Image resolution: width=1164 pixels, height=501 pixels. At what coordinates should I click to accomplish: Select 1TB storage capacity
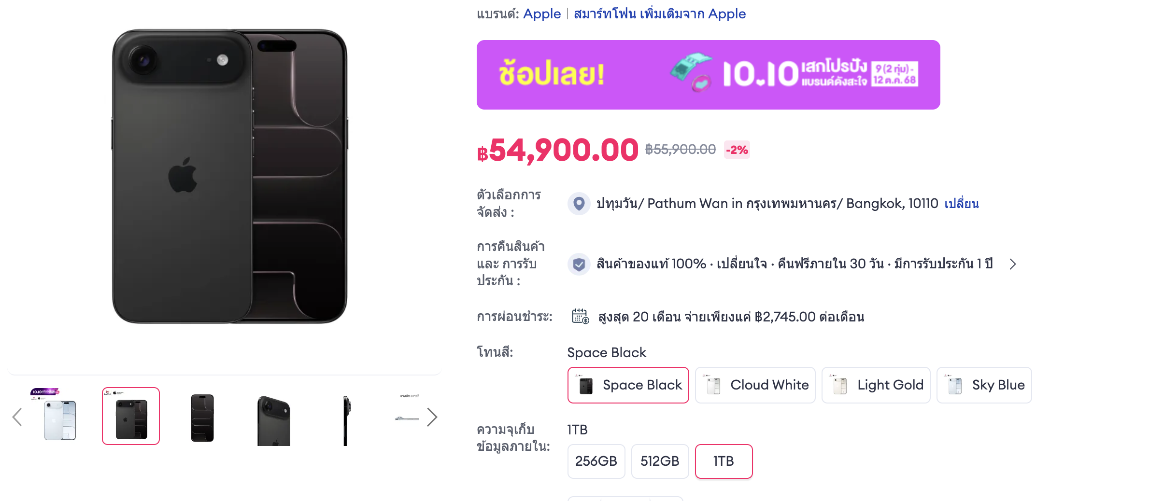[x=724, y=461]
